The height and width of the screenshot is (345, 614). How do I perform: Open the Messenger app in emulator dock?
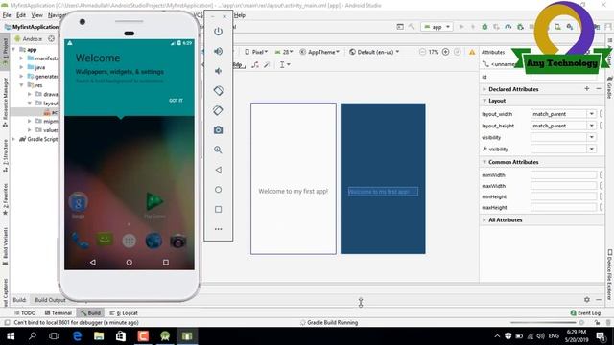(x=105, y=241)
